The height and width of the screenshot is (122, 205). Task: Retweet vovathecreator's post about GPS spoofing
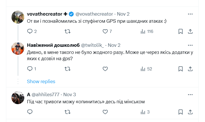(68, 31)
